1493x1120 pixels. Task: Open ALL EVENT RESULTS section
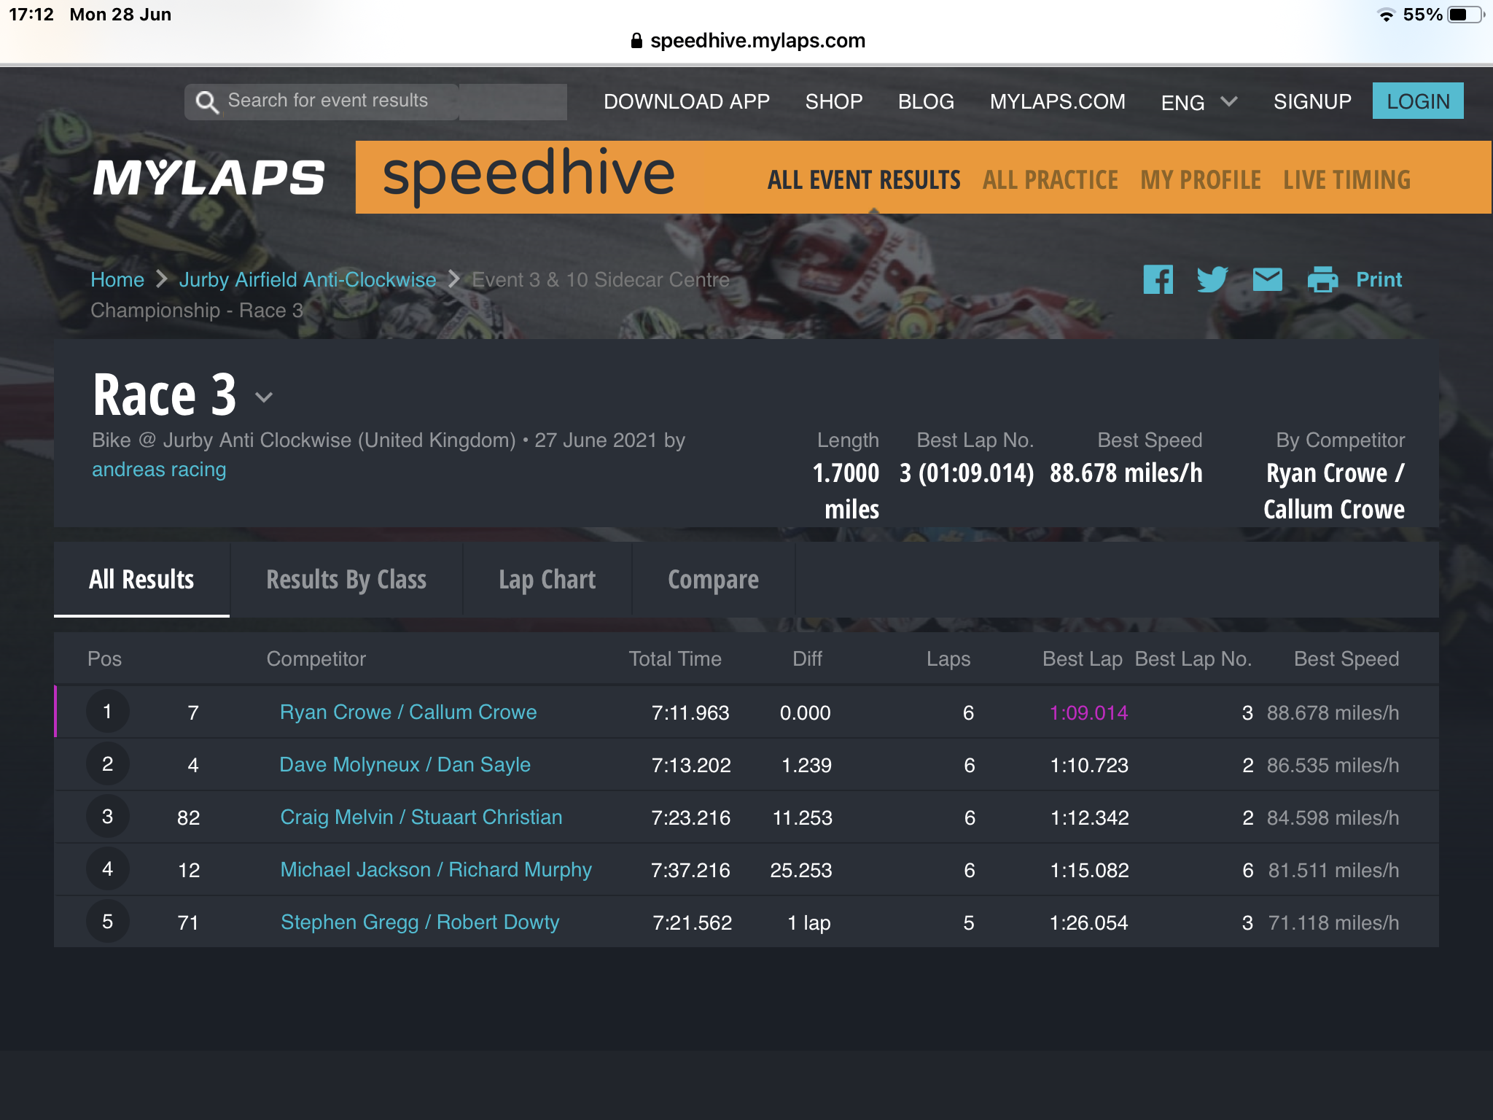(864, 180)
